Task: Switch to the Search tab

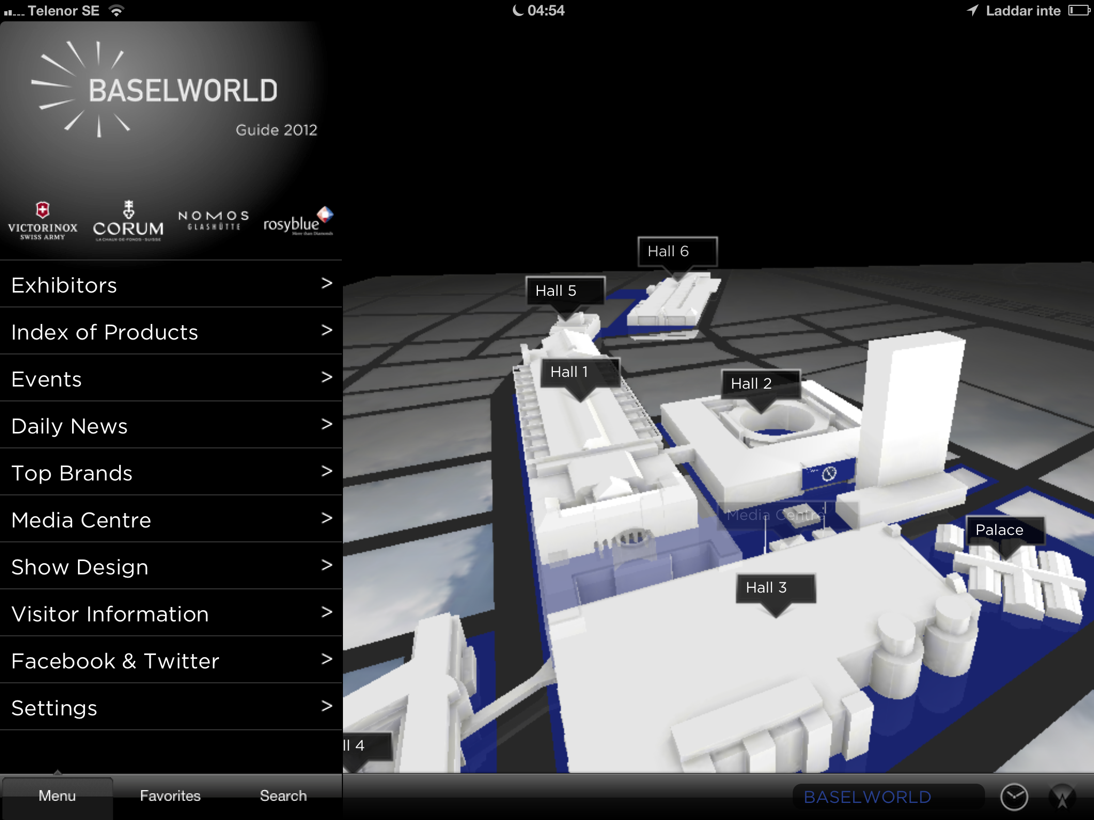Action: [x=283, y=796]
